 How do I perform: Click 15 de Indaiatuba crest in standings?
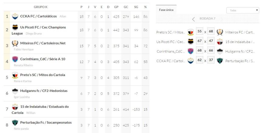pos(15,107)
